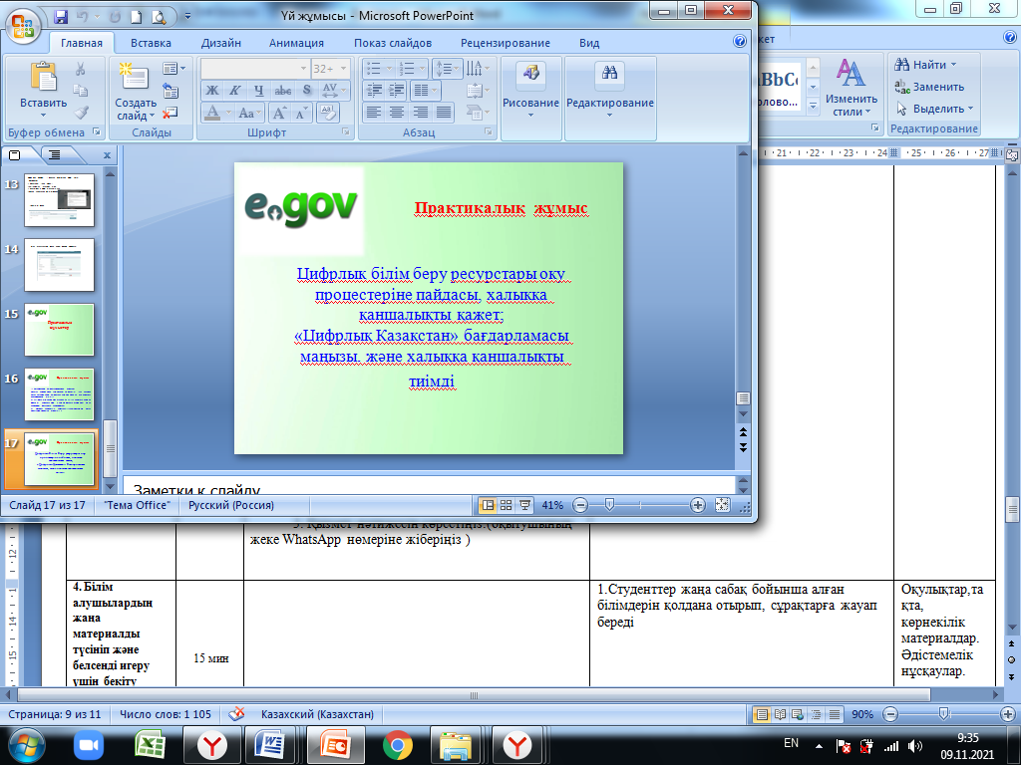The image size is (1021, 765).
Task: Open File Explorer folder on the taskbar
Action: coord(457,745)
